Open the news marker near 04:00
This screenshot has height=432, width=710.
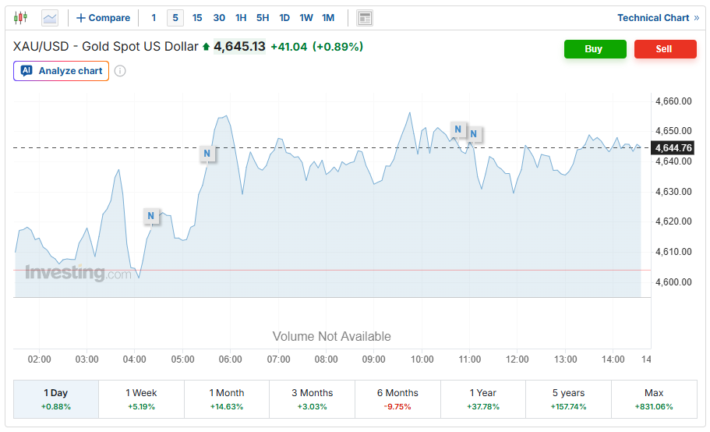[150, 216]
